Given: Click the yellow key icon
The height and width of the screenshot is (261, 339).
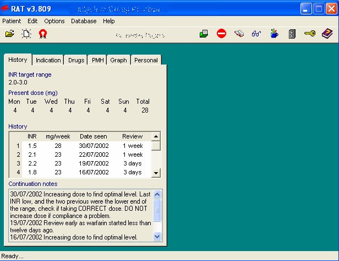Looking at the screenshot, I should 310,34.
